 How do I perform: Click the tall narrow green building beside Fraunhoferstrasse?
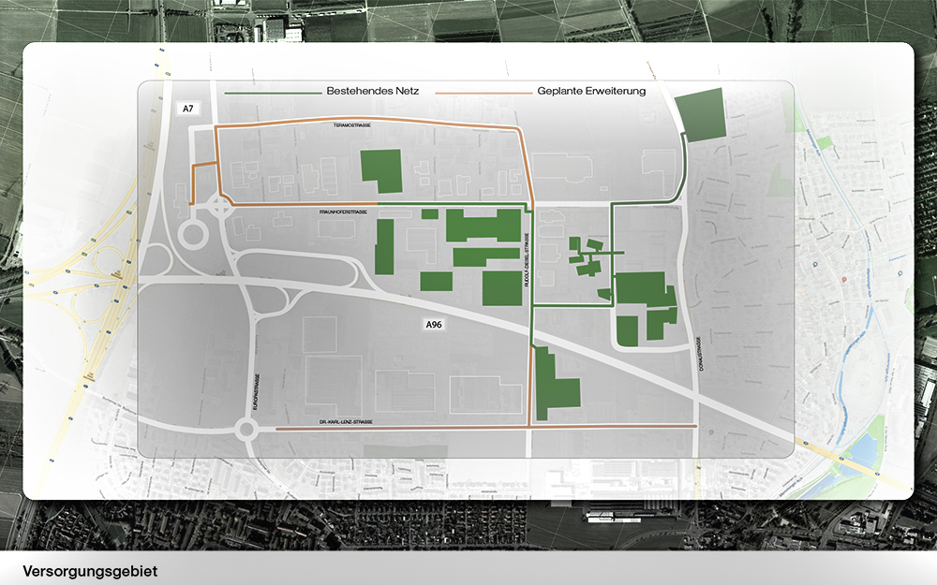(384, 247)
